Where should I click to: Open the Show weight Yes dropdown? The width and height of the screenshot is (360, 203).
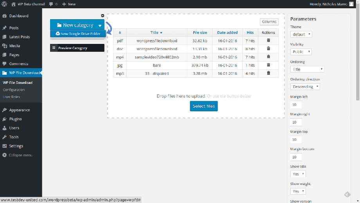pos(298,191)
